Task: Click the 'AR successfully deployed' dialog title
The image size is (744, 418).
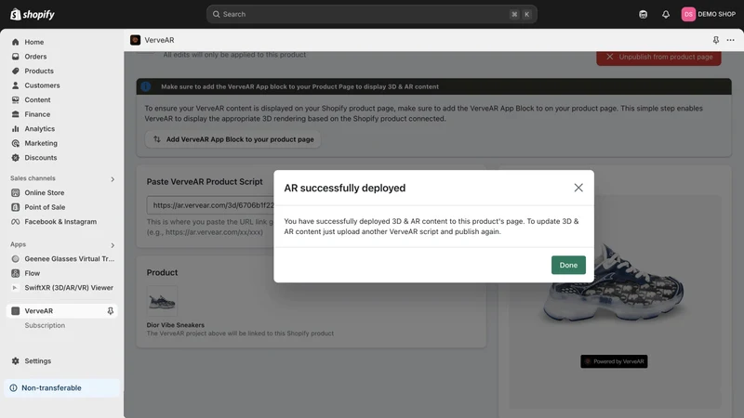Action: 344,189
